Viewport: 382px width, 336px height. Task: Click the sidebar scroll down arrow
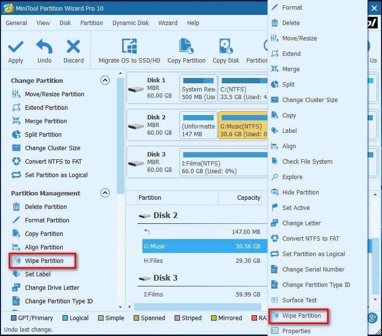[x=120, y=307]
